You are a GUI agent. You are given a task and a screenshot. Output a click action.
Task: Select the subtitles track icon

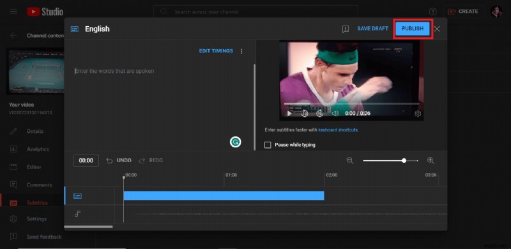(77, 196)
